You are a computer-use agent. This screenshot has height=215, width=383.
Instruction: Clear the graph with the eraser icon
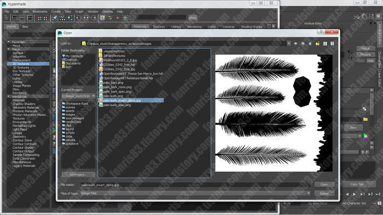(x=55, y=18)
